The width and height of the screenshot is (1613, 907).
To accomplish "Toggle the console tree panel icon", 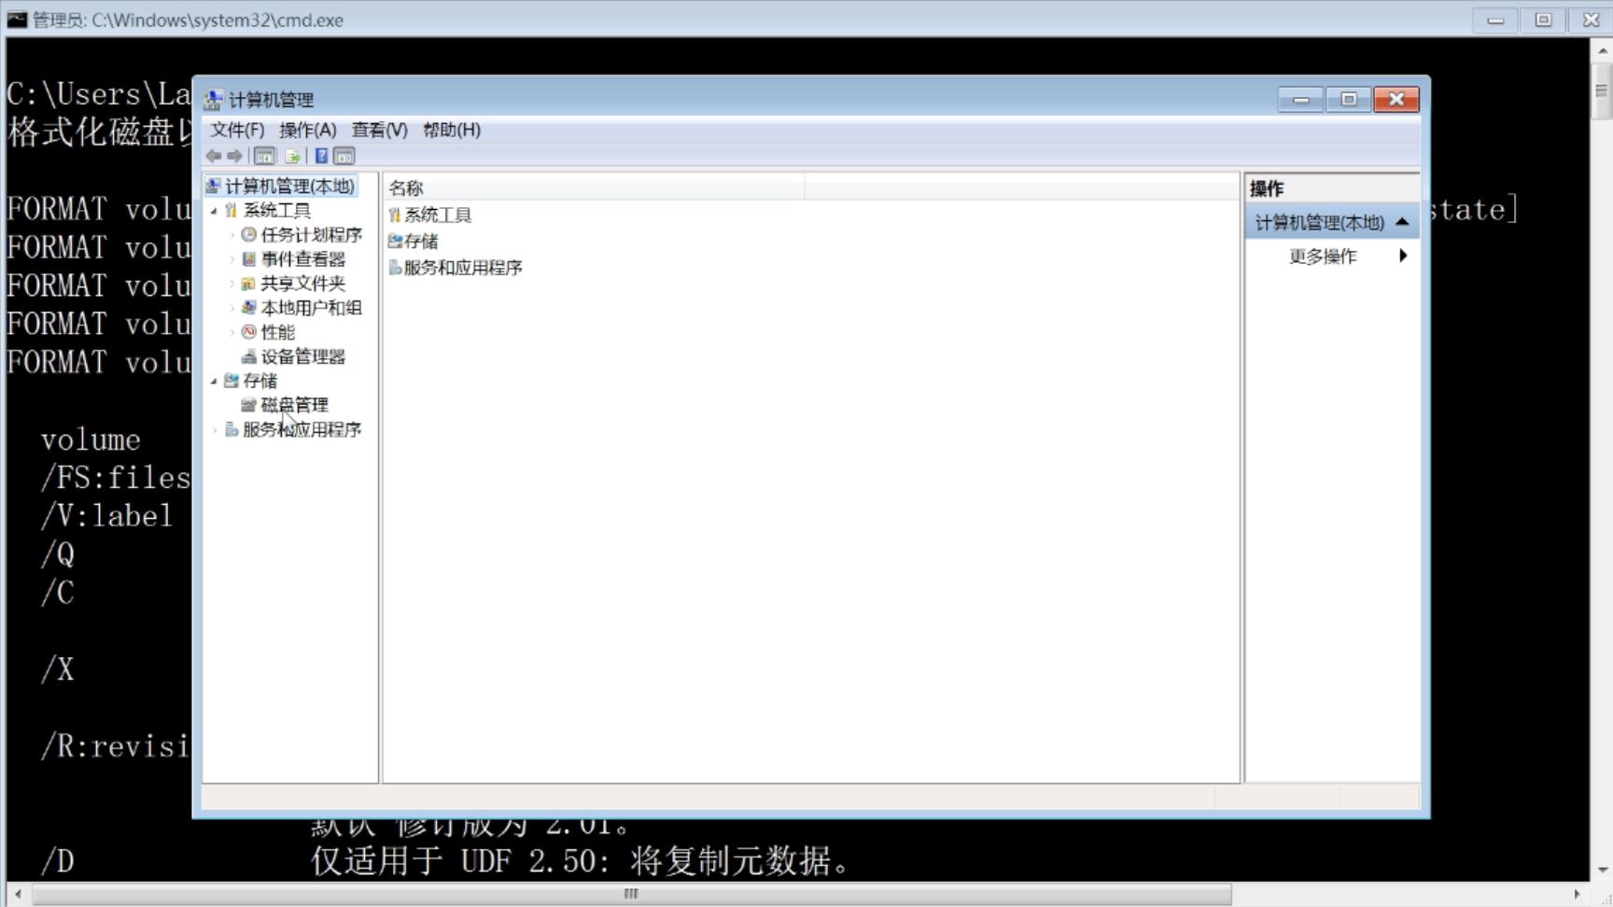I will coord(265,156).
